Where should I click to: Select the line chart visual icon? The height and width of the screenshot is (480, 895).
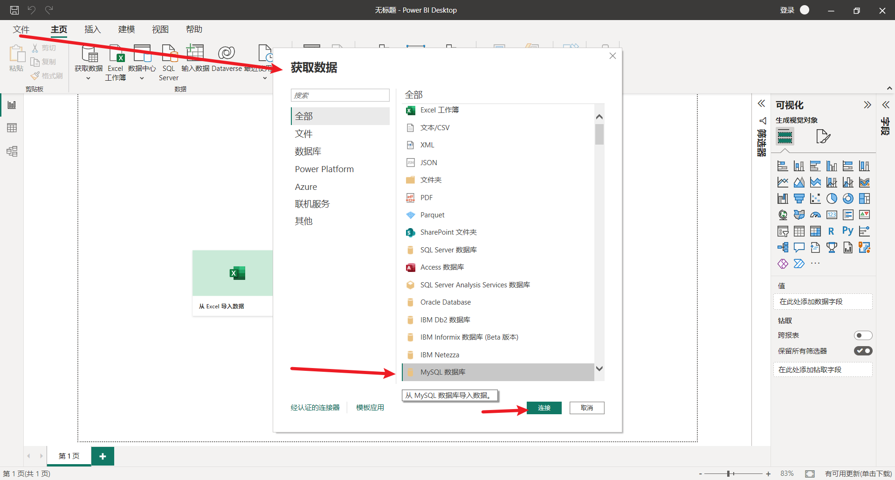pyautogui.click(x=783, y=182)
